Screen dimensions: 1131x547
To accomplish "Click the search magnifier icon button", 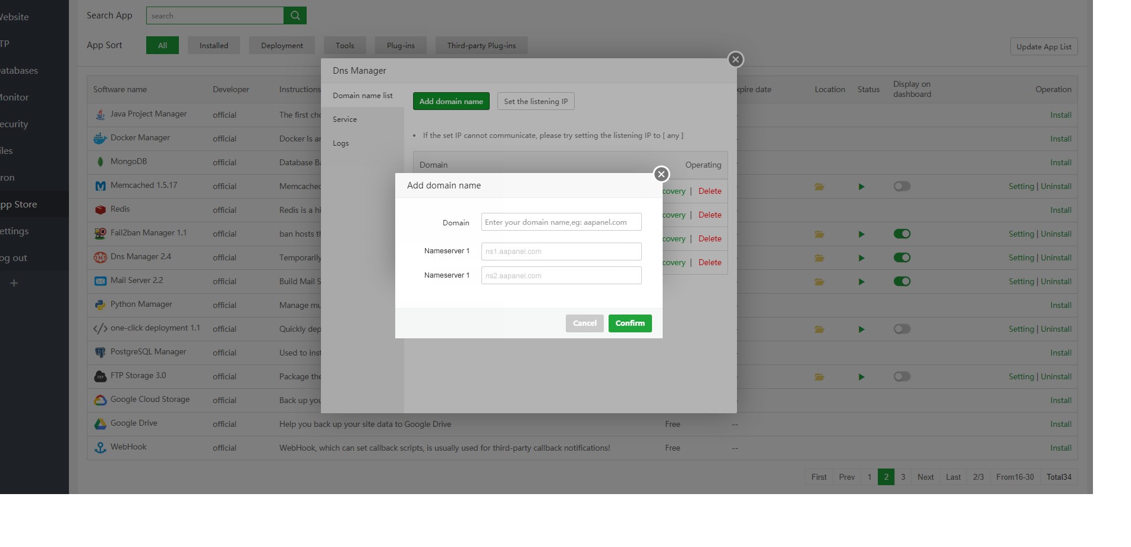I will [295, 15].
